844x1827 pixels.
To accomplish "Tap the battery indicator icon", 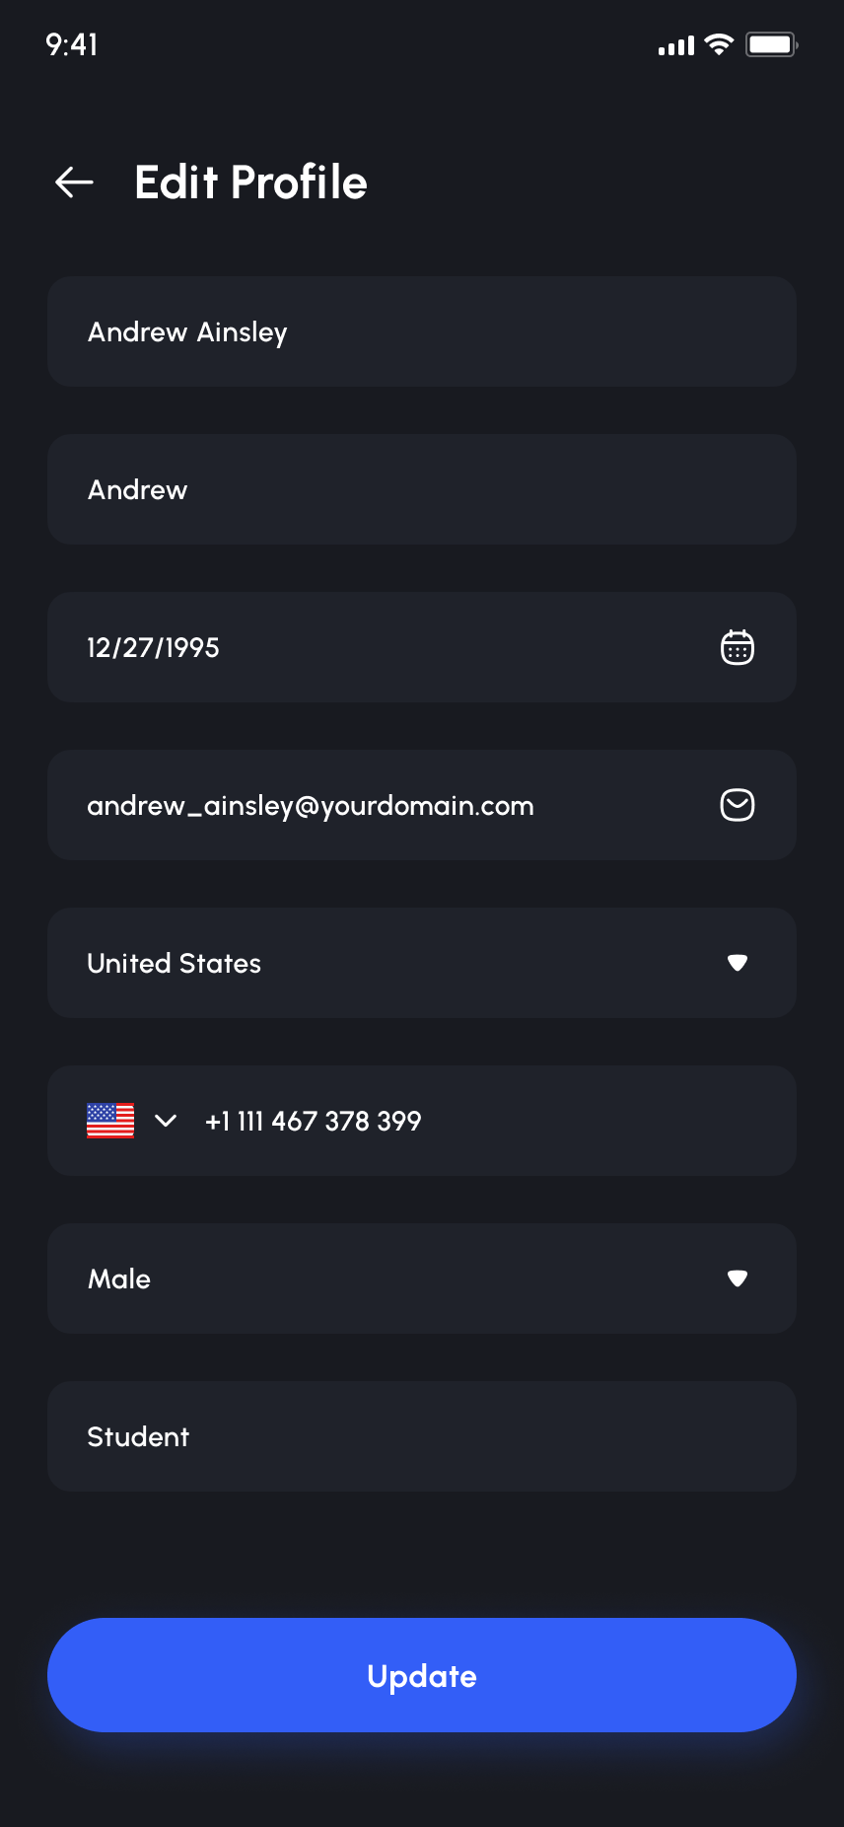I will (x=771, y=45).
